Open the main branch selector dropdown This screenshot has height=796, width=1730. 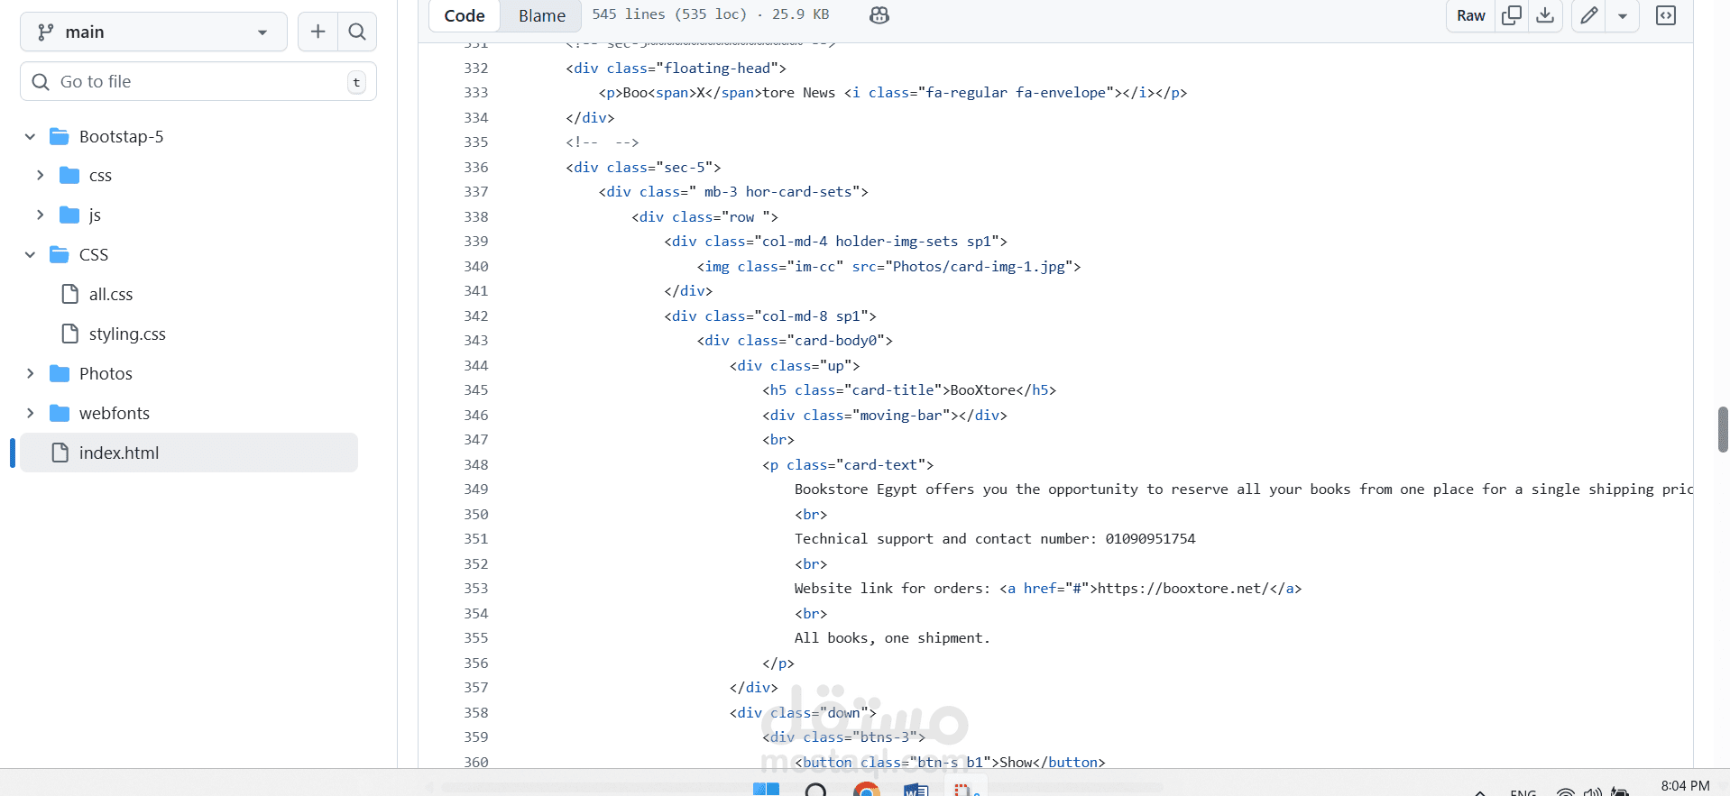pyautogui.click(x=153, y=32)
